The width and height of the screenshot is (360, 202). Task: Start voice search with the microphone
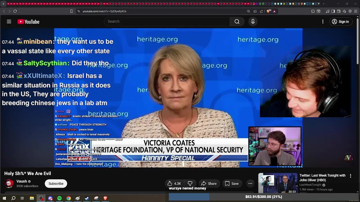pyautogui.click(x=253, y=22)
